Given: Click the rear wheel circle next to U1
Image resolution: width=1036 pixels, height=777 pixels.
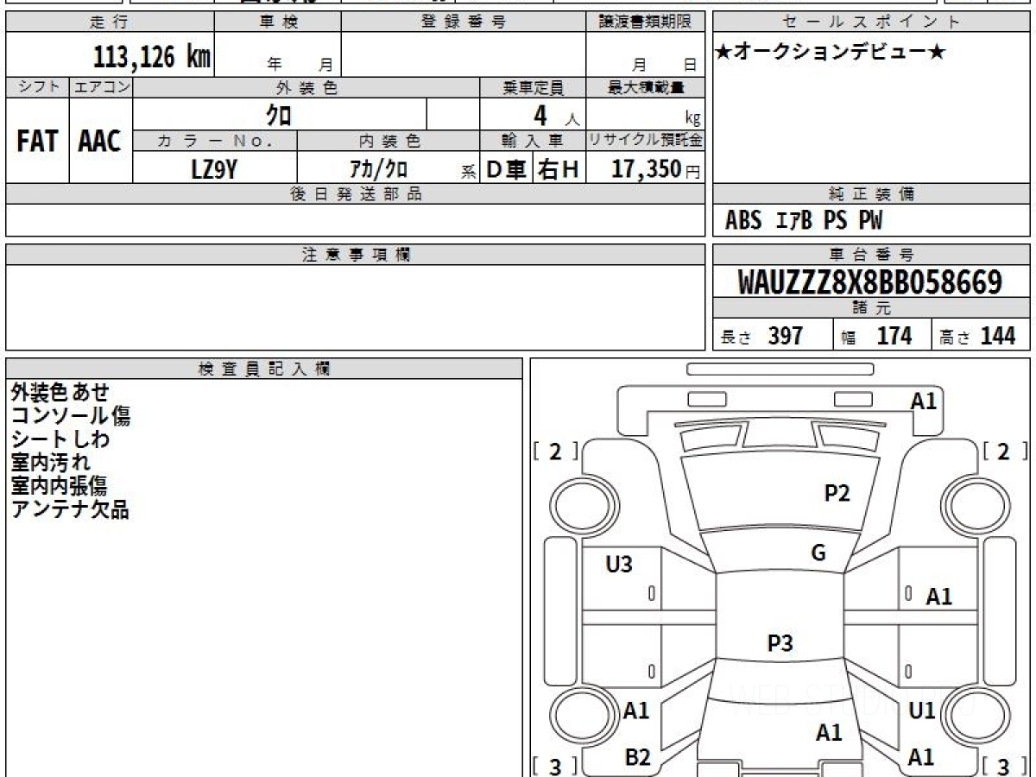Looking at the screenshot, I should [976, 715].
